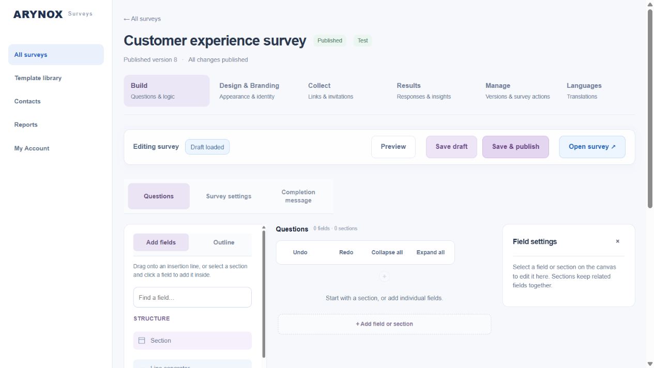Viewport: 654px width, 368px height.
Task: Switch to Survey settings sub-tab
Action: (229, 196)
